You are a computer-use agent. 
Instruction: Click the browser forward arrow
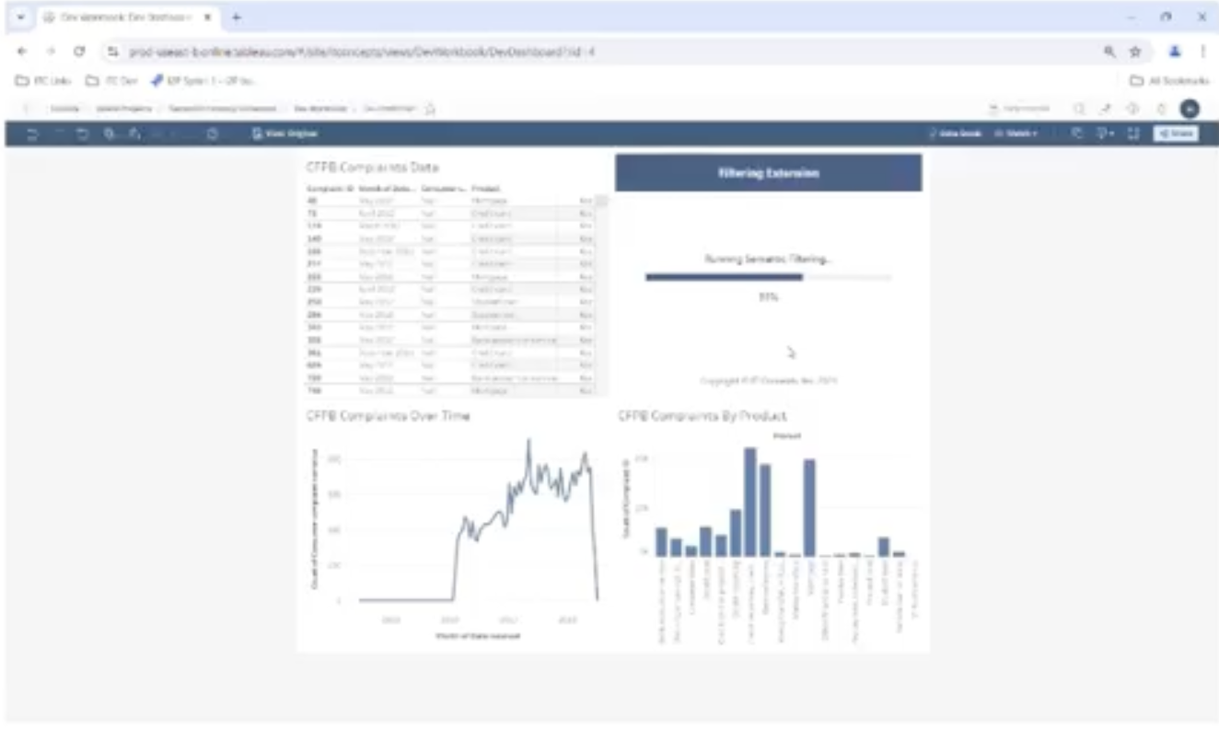click(x=50, y=52)
